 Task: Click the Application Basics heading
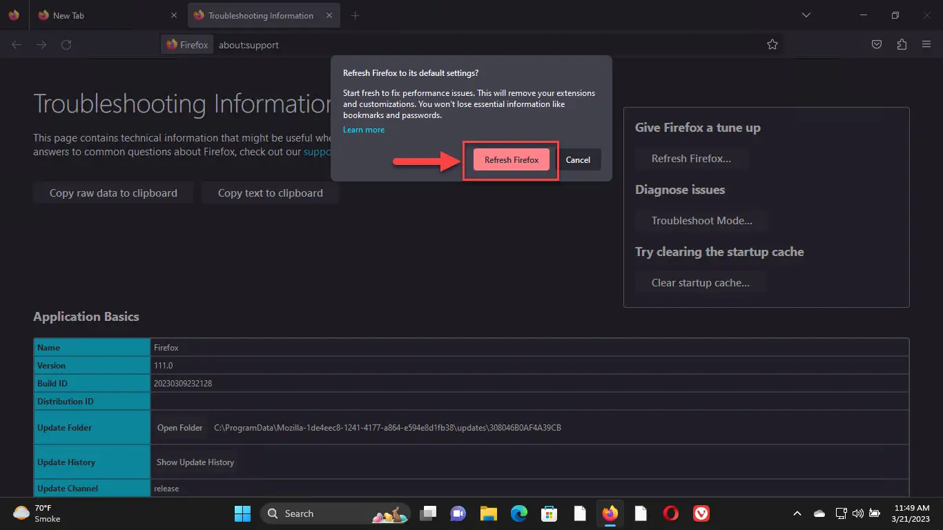click(x=86, y=317)
